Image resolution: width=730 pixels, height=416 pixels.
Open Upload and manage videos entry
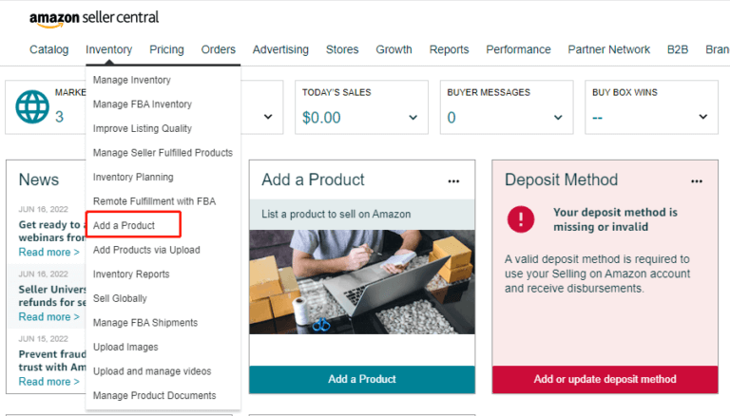152,371
